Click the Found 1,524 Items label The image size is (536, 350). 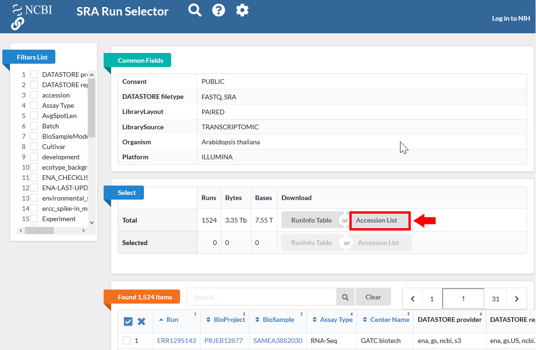click(142, 297)
